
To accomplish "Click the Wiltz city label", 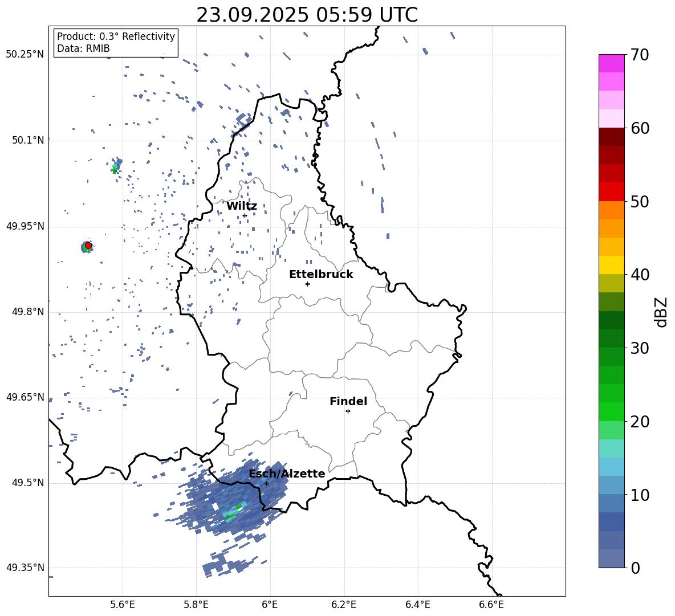I will 242,206.
